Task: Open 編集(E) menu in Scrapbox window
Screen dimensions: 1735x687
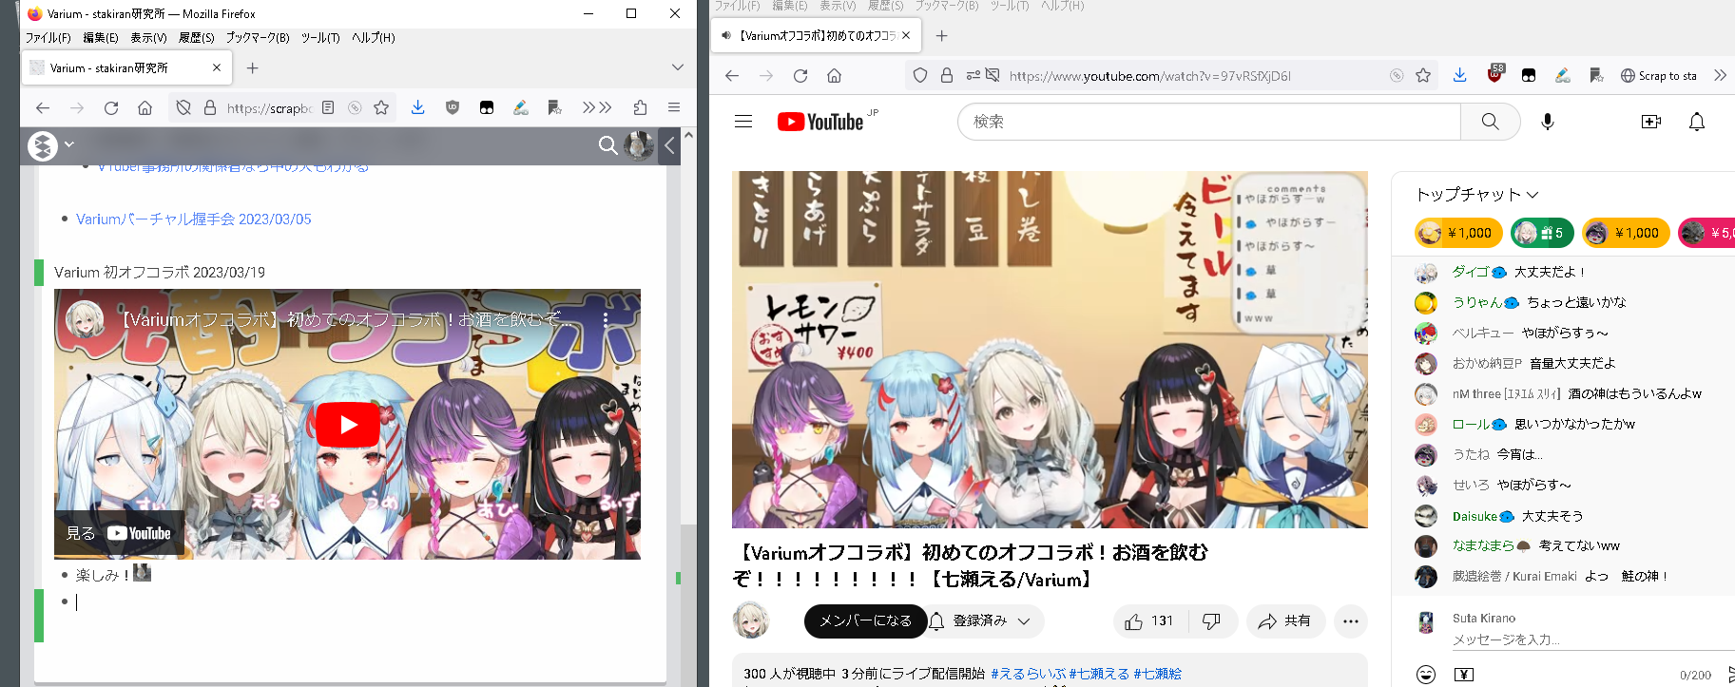Action: pos(101,38)
